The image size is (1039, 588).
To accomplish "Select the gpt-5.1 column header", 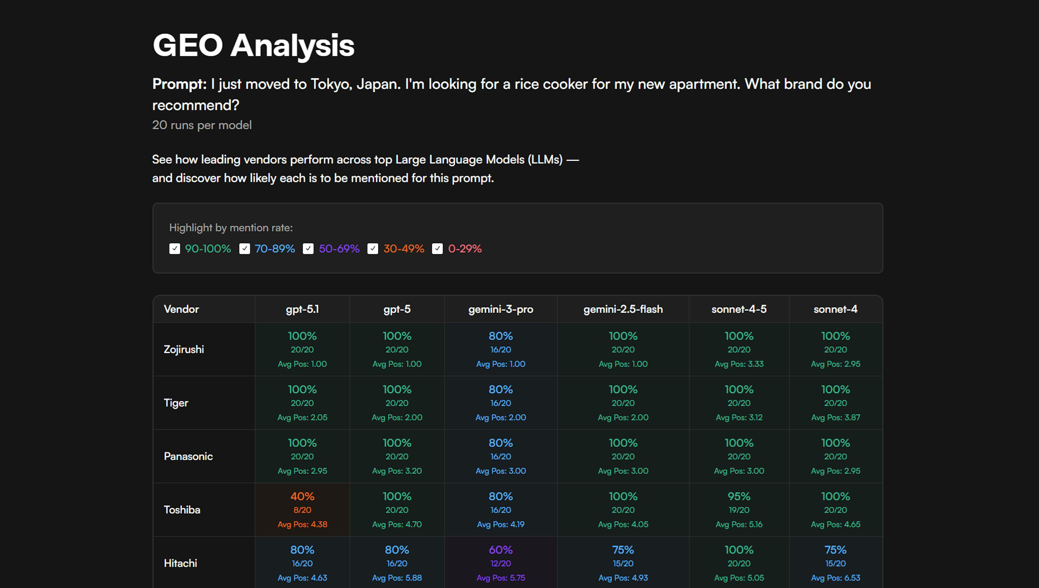I will click(x=302, y=309).
